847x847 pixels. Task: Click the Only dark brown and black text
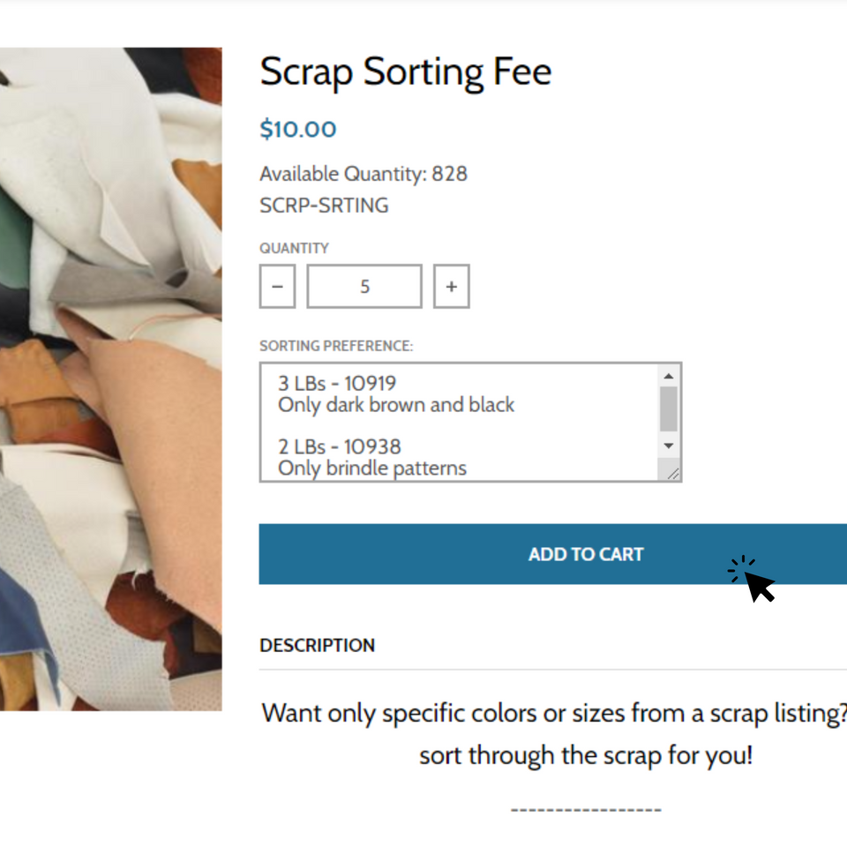pos(395,405)
